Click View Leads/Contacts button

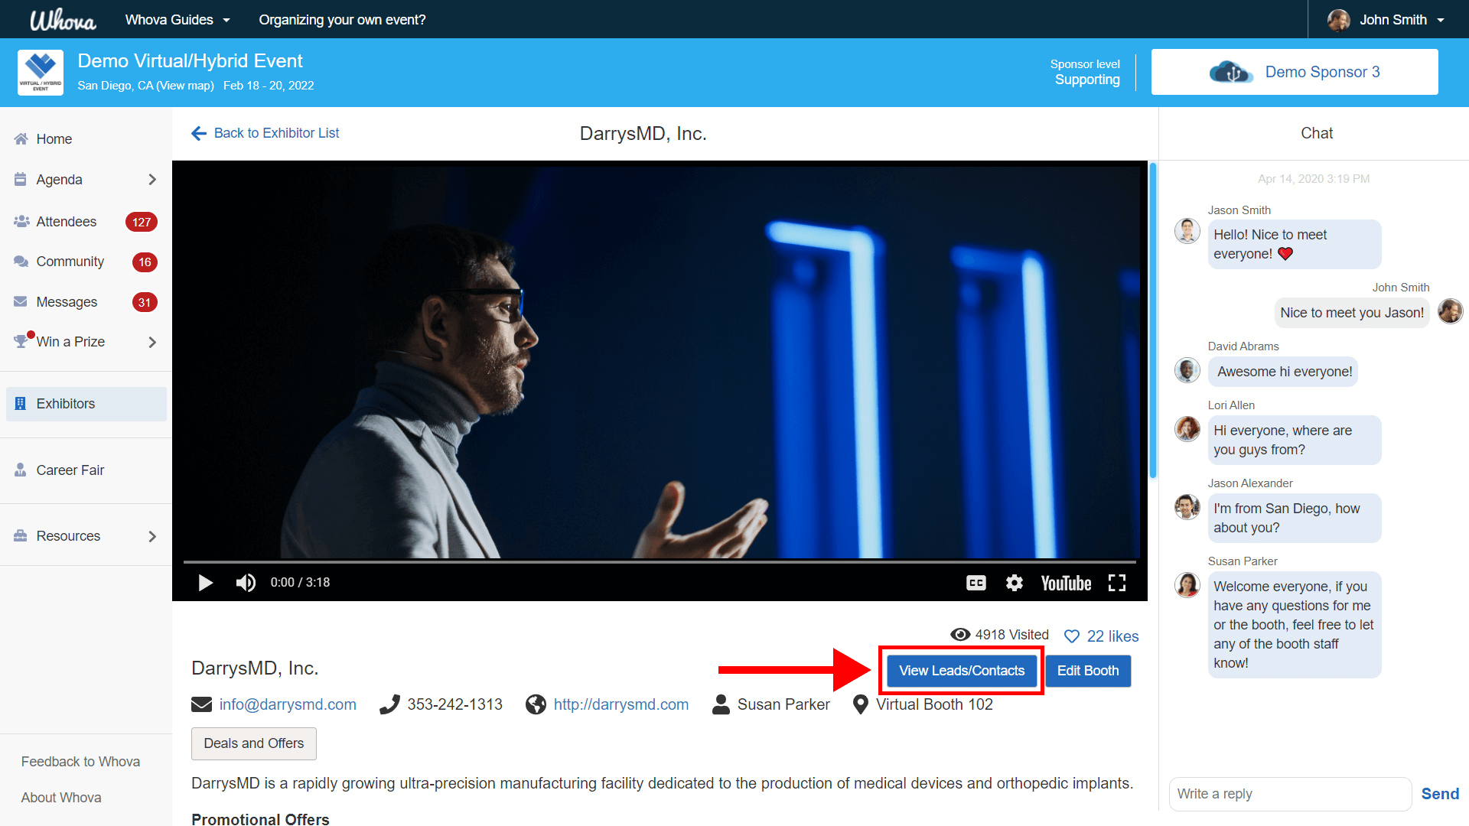pyautogui.click(x=961, y=671)
